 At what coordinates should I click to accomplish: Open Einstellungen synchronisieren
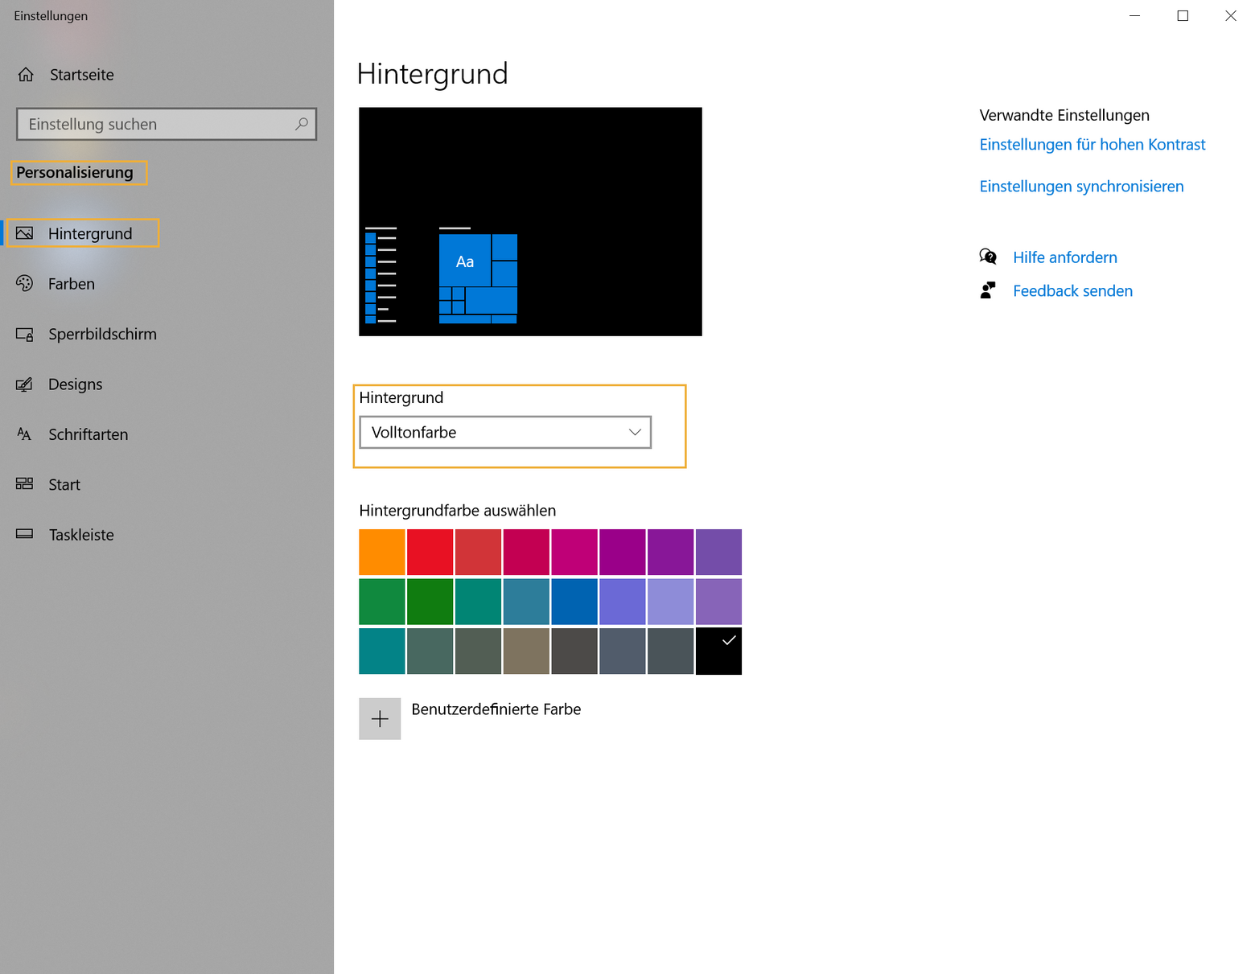pyautogui.click(x=1081, y=186)
